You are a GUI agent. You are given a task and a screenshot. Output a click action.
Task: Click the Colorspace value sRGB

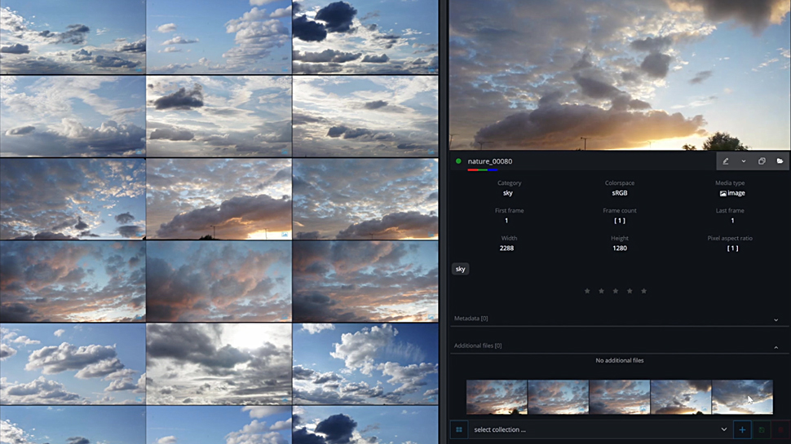620,193
